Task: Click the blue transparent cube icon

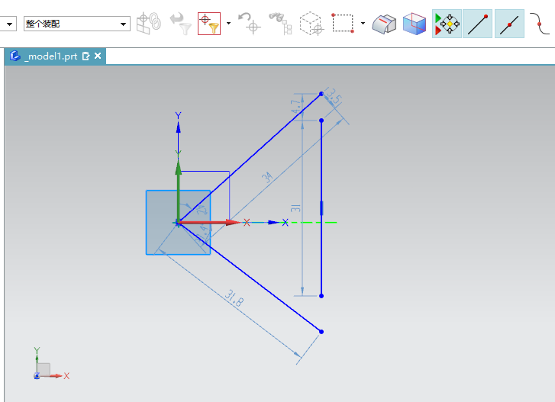Action: [x=415, y=24]
